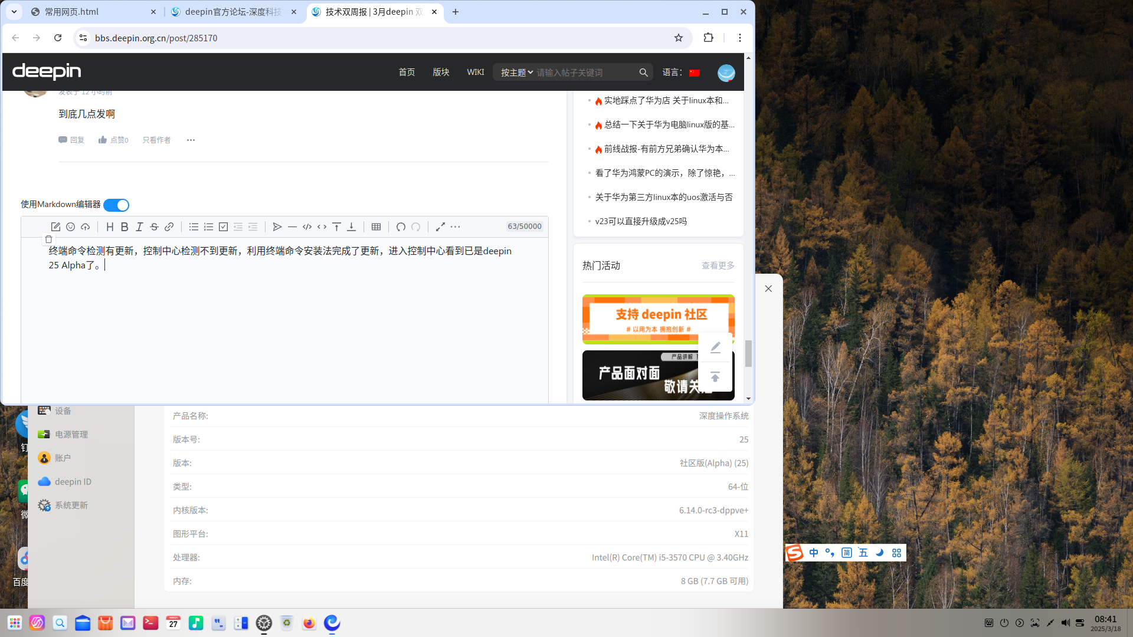The height and width of the screenshot is (637, 1133).
Task: Click 点赞 like button on comment
Action: (x=113, y=140)
